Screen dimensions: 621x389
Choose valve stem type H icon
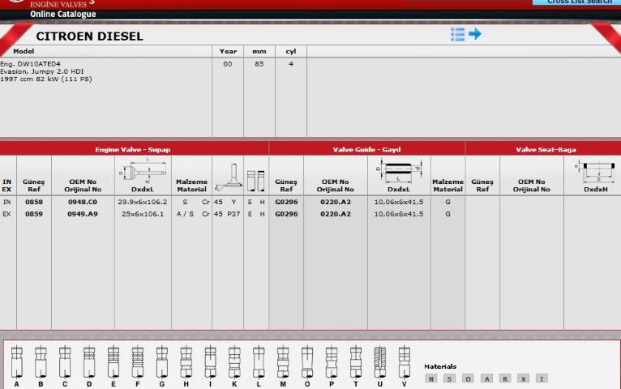[186, 361]
